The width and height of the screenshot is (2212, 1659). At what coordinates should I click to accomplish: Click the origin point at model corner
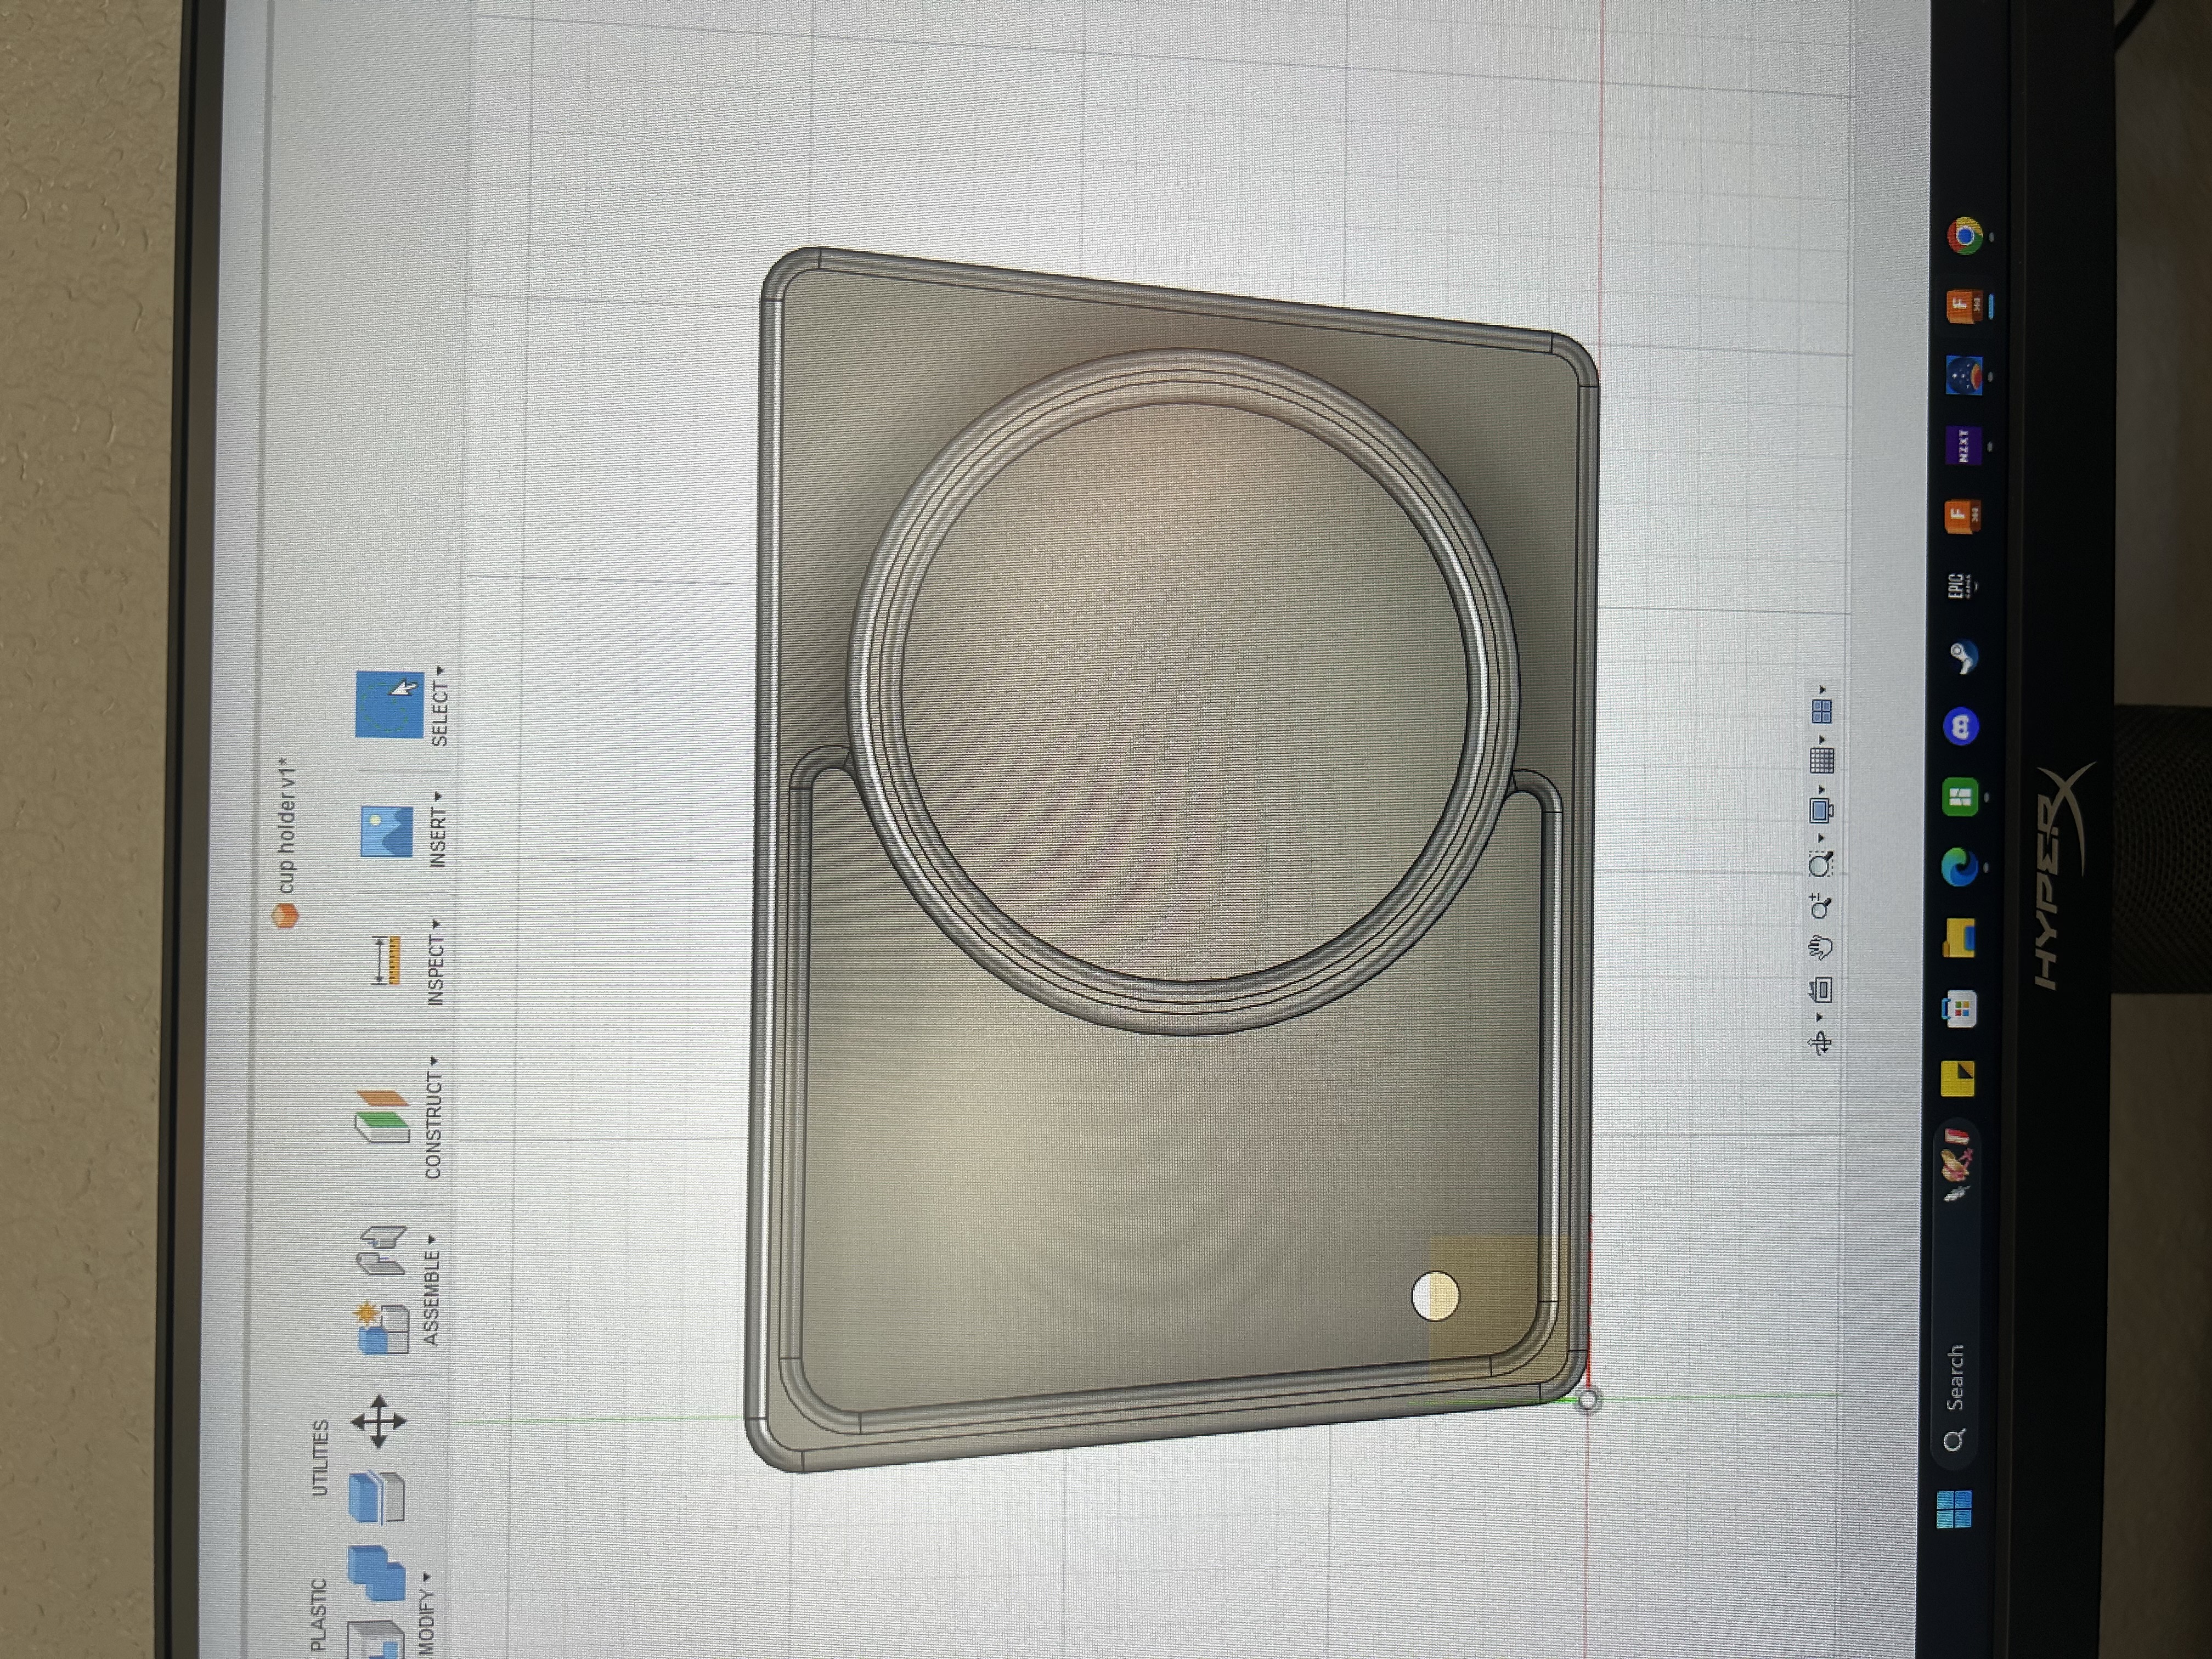coord(1587,1400)
